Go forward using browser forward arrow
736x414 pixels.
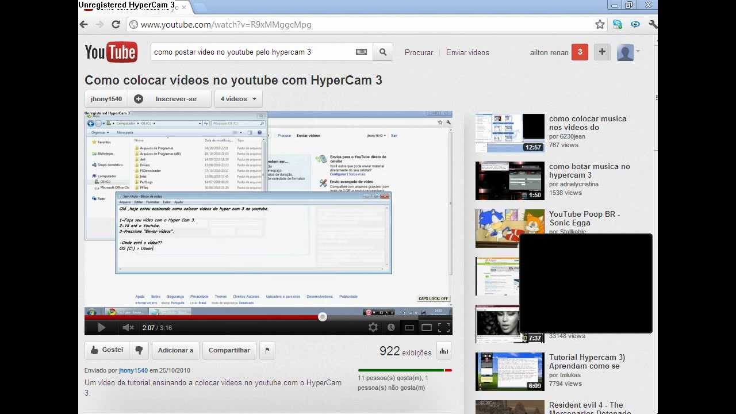pos(99,24)
